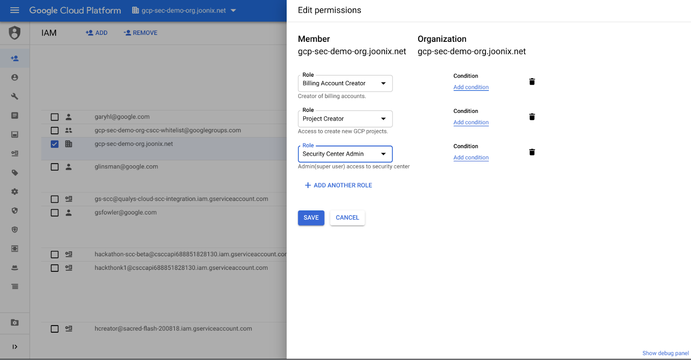Open the Billing Account Creator role dropdown

coord(345,83)
